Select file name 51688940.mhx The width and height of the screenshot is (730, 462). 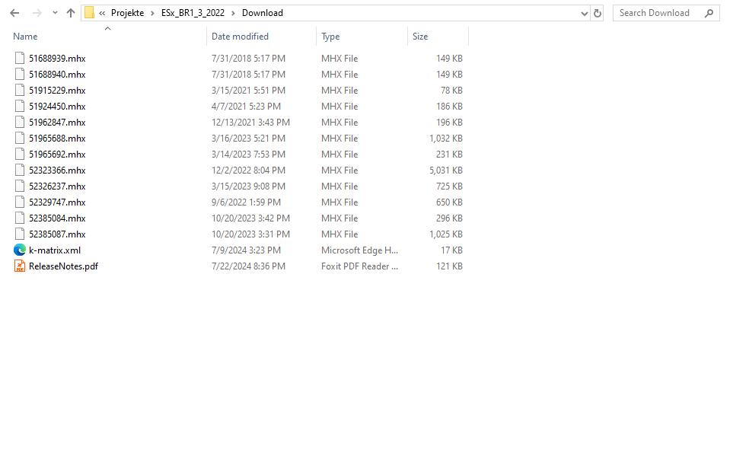tap(57, 74)
